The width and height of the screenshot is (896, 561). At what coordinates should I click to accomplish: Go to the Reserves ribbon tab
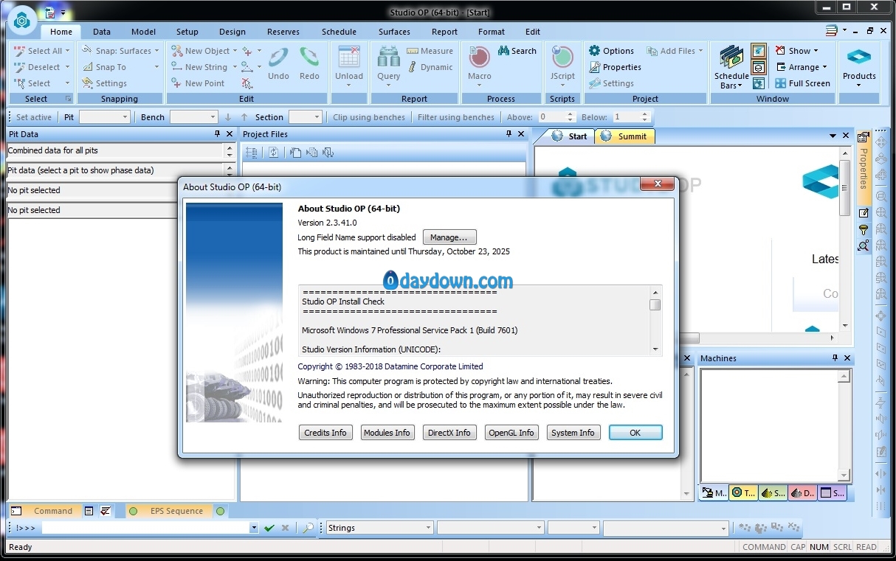(283, 32)
